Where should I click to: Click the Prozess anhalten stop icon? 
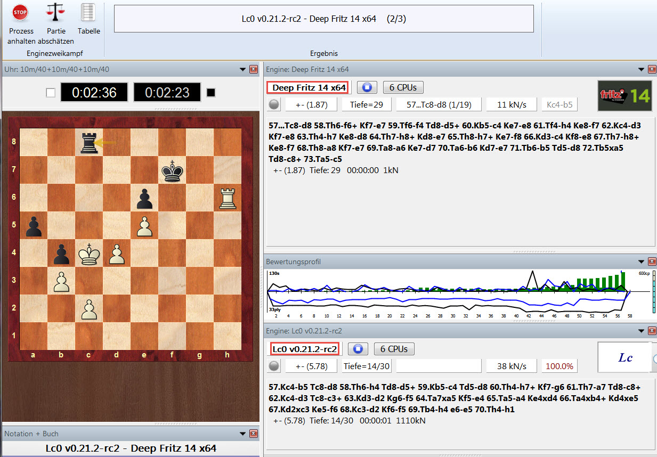(x=20, y=11)
